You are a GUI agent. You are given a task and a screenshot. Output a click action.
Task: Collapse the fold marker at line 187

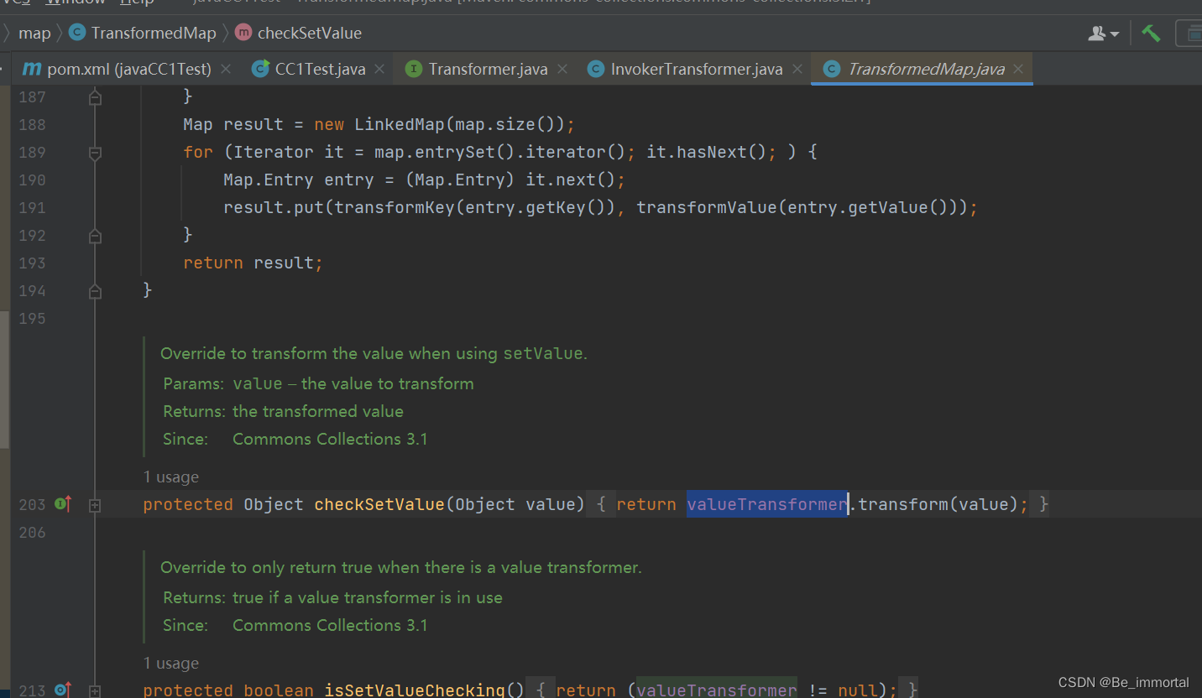tap(95, 97)
